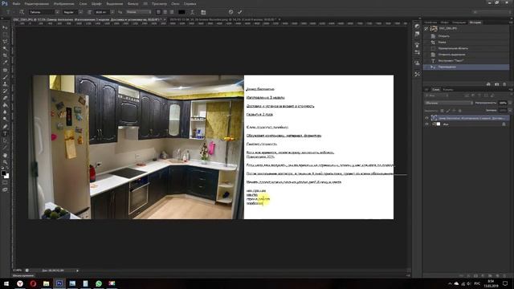514x289 pixels.
Task: Hide the text layer visibility eye
Action: click(426, 118)
